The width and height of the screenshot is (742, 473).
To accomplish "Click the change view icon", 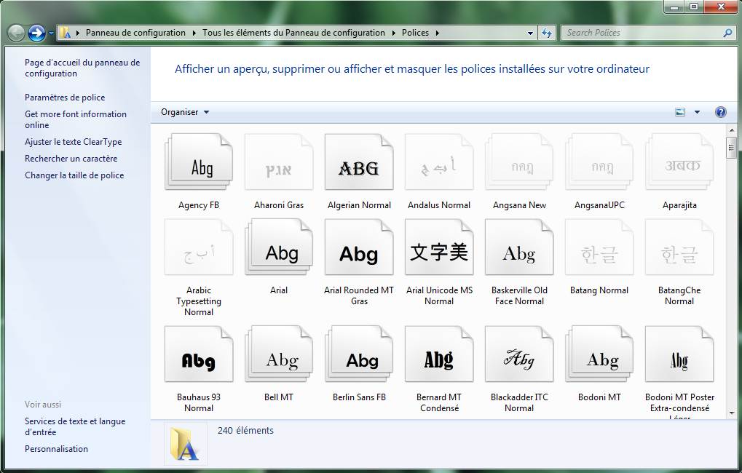I will [680, 112].
